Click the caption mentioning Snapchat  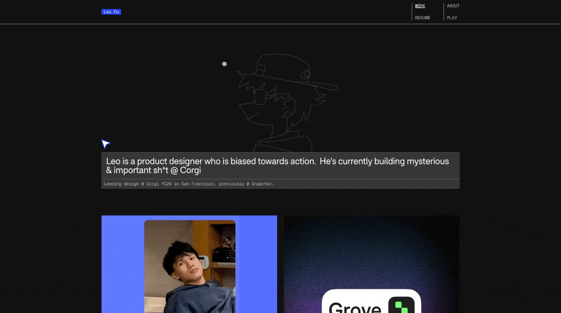click(x=188, y=184)
